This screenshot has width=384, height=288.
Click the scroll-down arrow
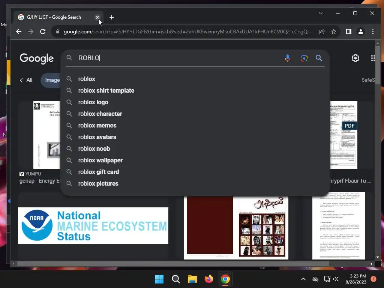(x=378, y=257)
